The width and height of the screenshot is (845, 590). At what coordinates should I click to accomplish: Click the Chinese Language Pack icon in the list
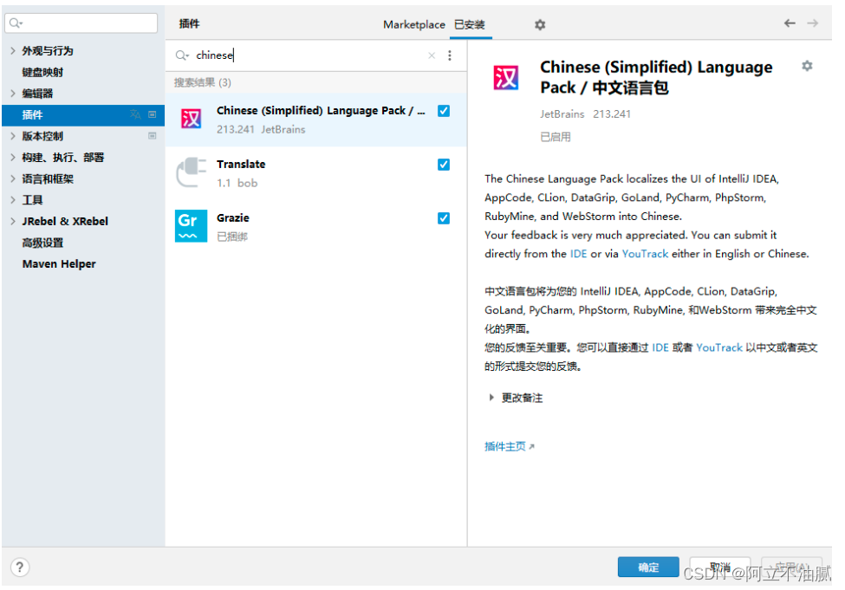(191, 119)
